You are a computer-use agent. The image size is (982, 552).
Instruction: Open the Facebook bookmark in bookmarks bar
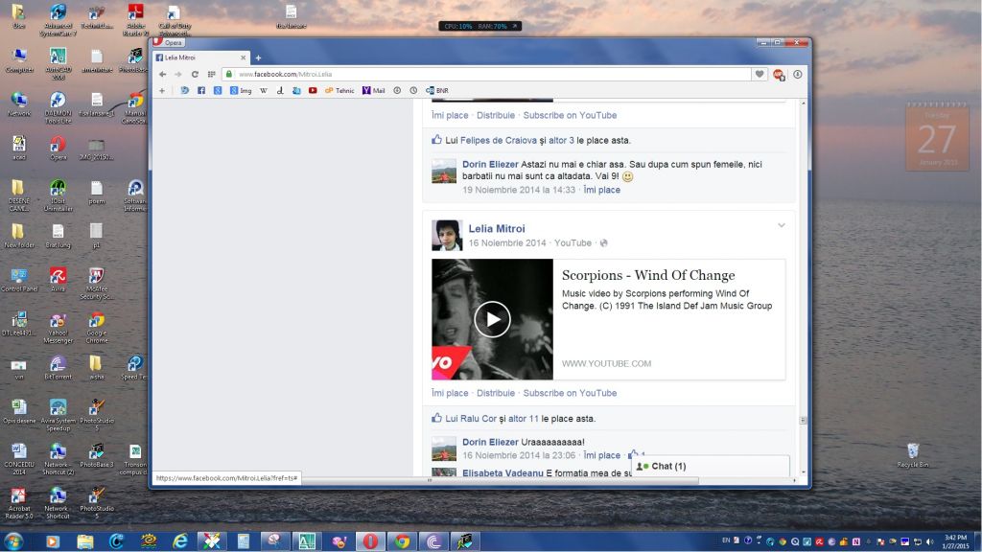pos(201,91)
